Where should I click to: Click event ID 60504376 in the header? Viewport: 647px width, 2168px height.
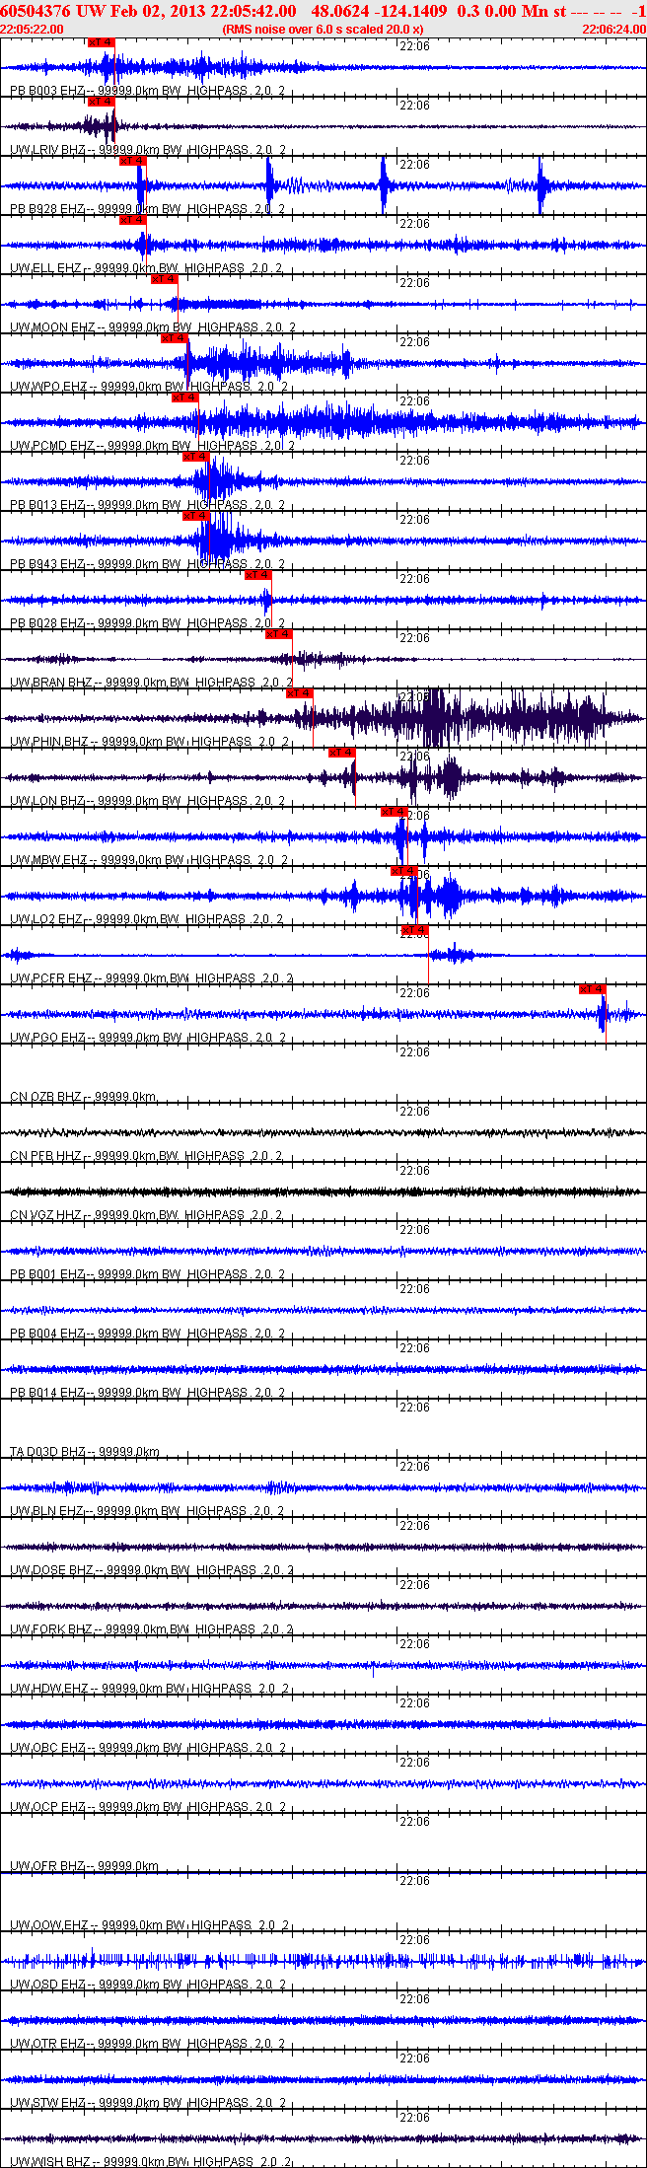tap(36, 11)
